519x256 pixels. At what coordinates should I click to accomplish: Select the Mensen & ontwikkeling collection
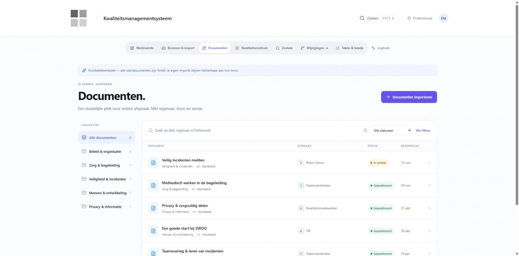(x=107, y=193)
